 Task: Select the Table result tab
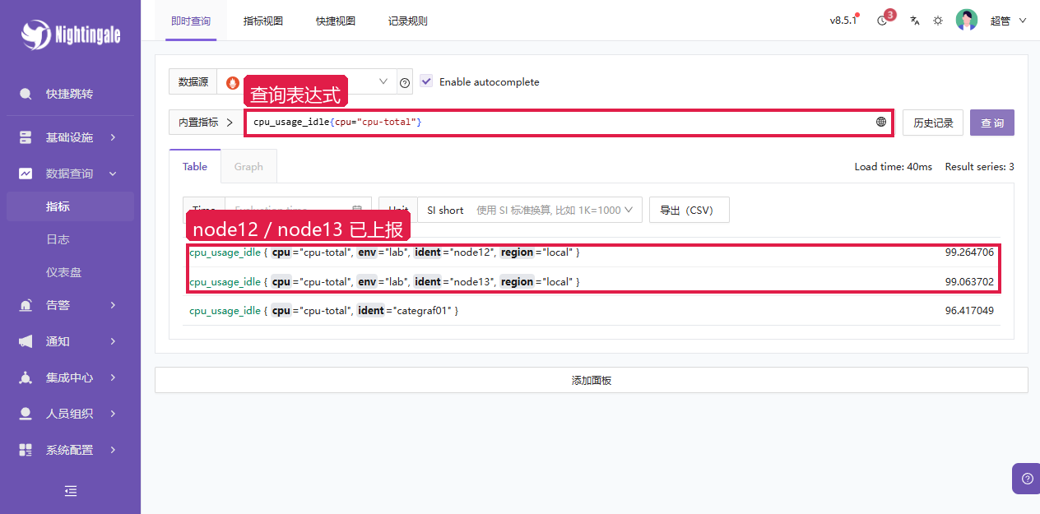(195, 166)
